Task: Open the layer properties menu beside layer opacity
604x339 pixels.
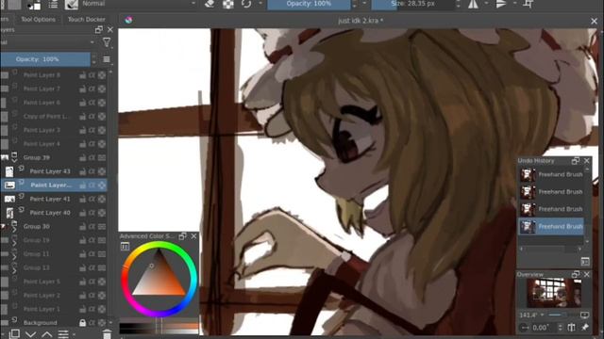Action: click(107, 59)
